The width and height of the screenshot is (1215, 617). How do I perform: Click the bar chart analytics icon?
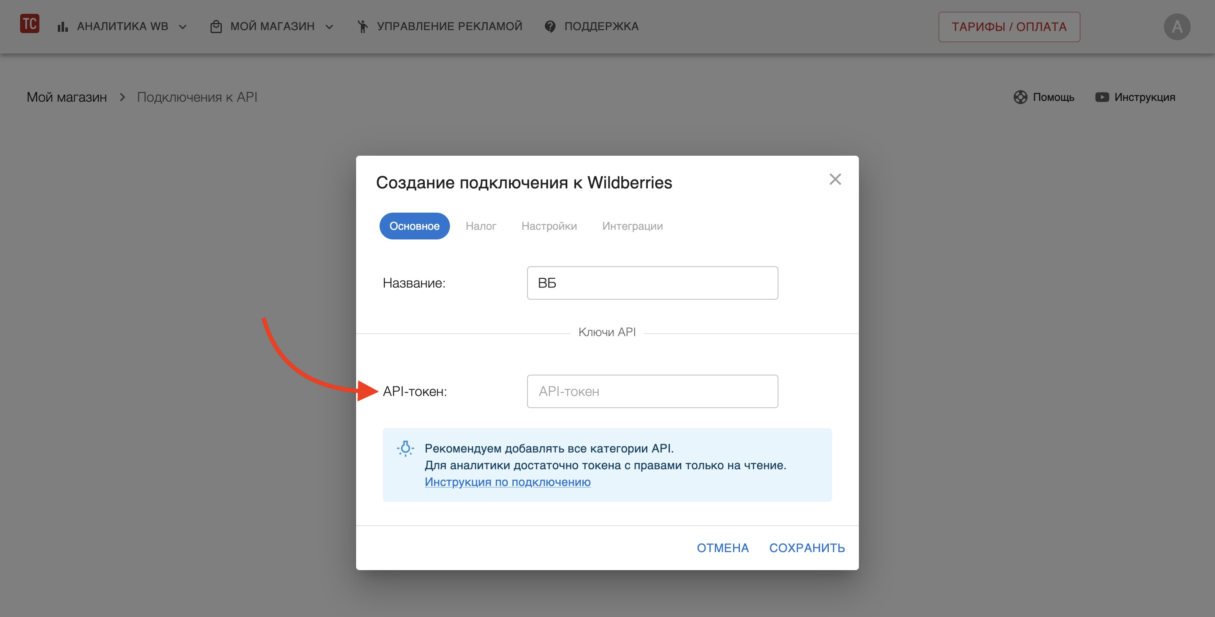(63, 27)
